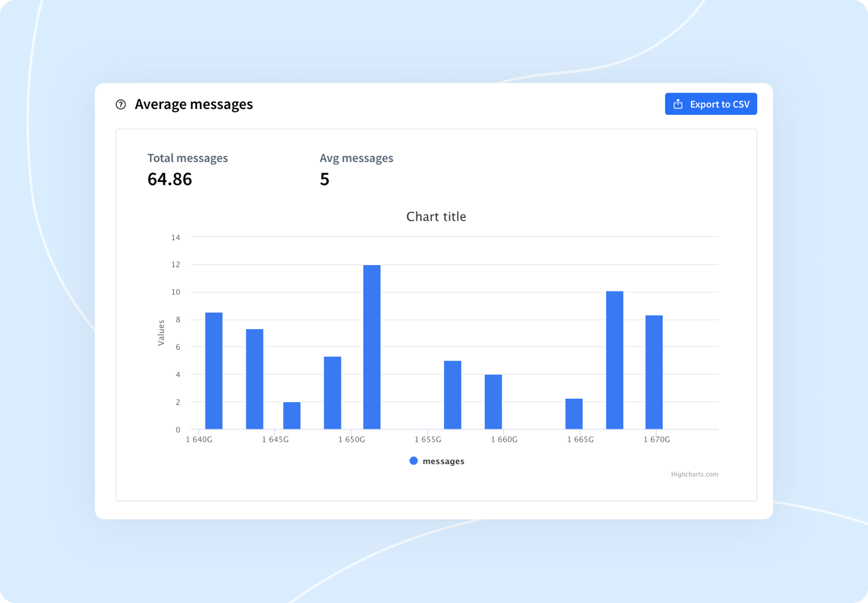Click the 1 655G axis label
868x603 pixels.
tap(429, 439)
